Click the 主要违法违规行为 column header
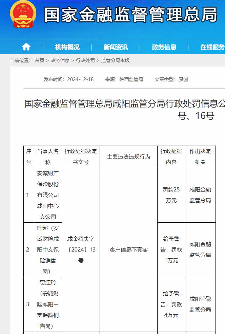 pyautogui.click(x=129, y=157)
